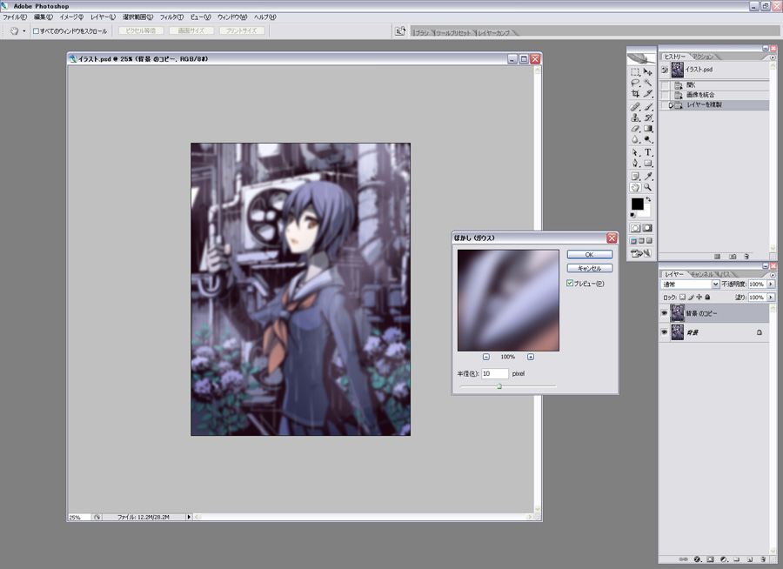Open document status bar info arrow

[189, 517]
